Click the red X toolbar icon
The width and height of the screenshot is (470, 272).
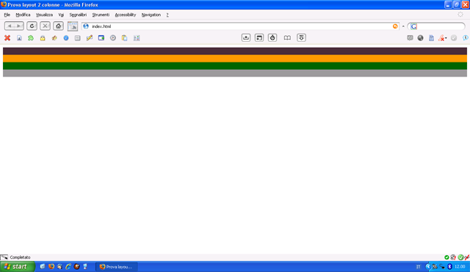click(7, 38)
